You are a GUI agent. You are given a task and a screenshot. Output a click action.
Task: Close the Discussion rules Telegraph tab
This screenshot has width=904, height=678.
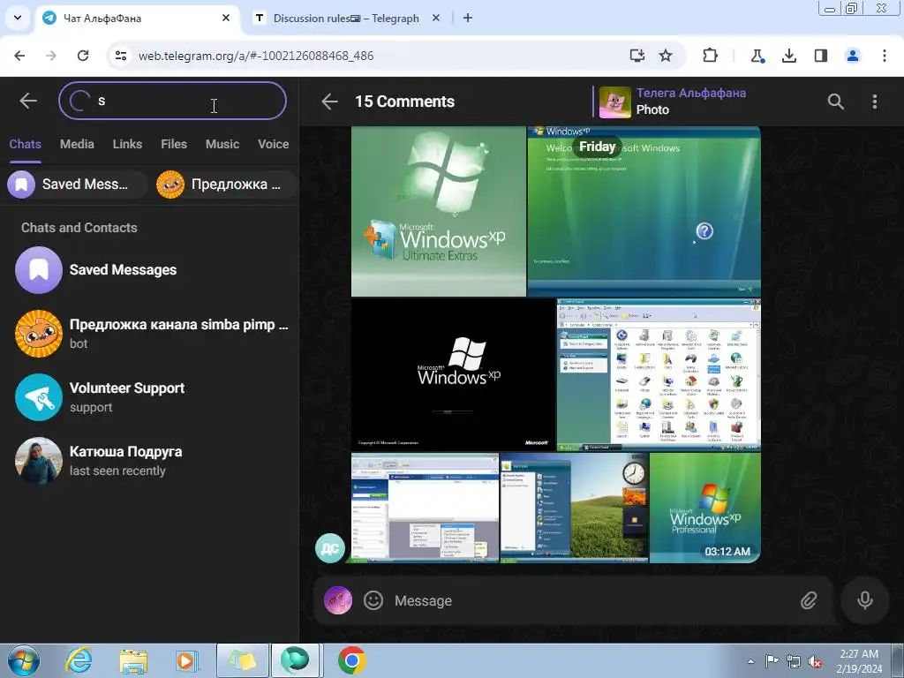(436, 18)
